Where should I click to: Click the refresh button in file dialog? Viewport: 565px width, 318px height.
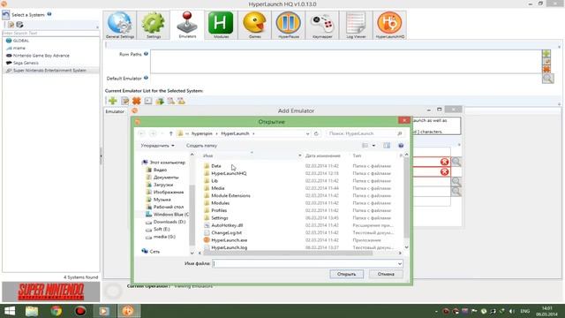click(x=316, y=133)
